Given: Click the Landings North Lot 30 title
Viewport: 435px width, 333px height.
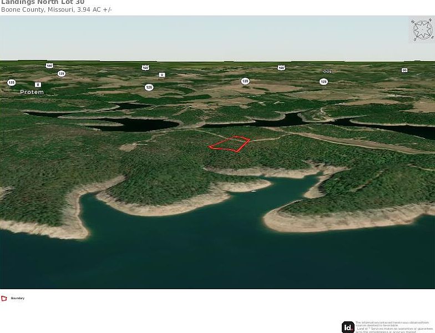Looking at the screenshot, I should click(x=42, y=2).
